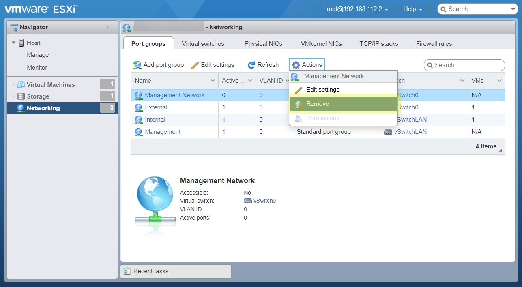The width and height of the screenshot is (522, 287).
Task: Expand the top search box dropdown arrow
Action: click(x=513, y=9)
